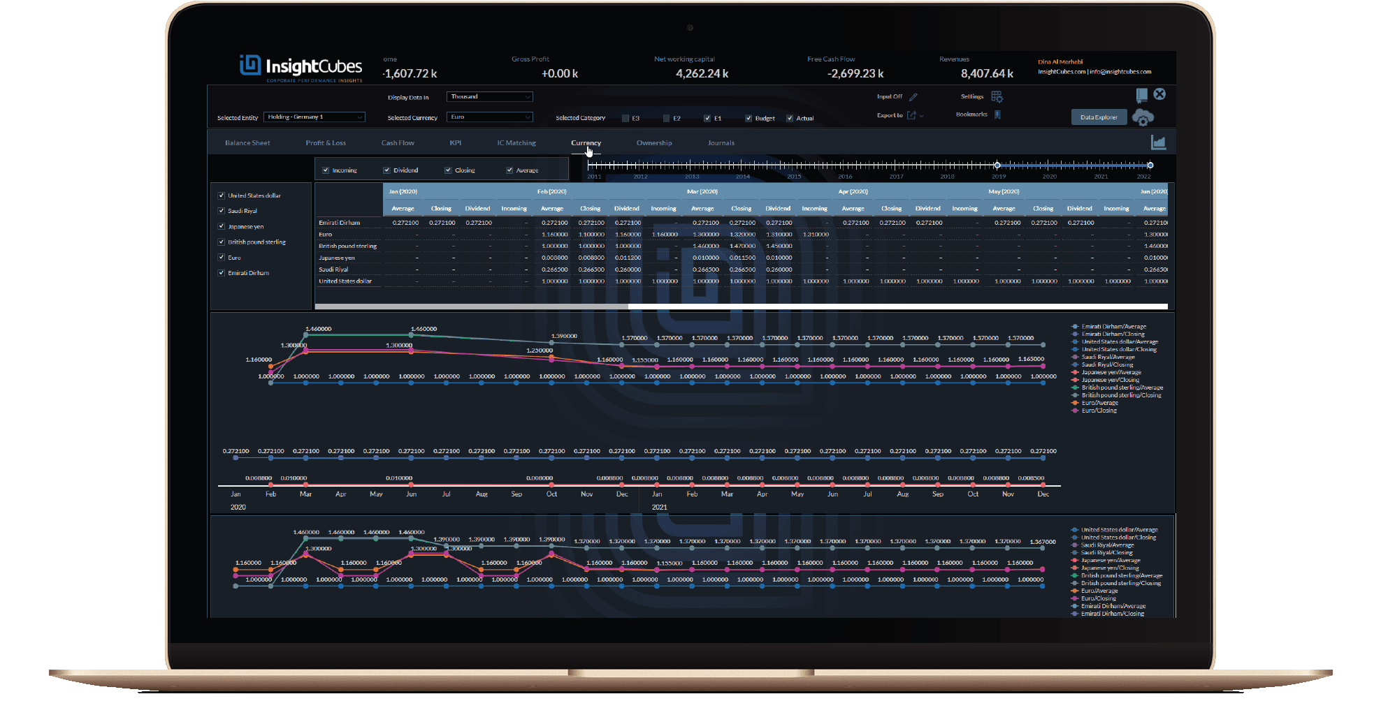Open the Cash Flow tab

point(398,143)
